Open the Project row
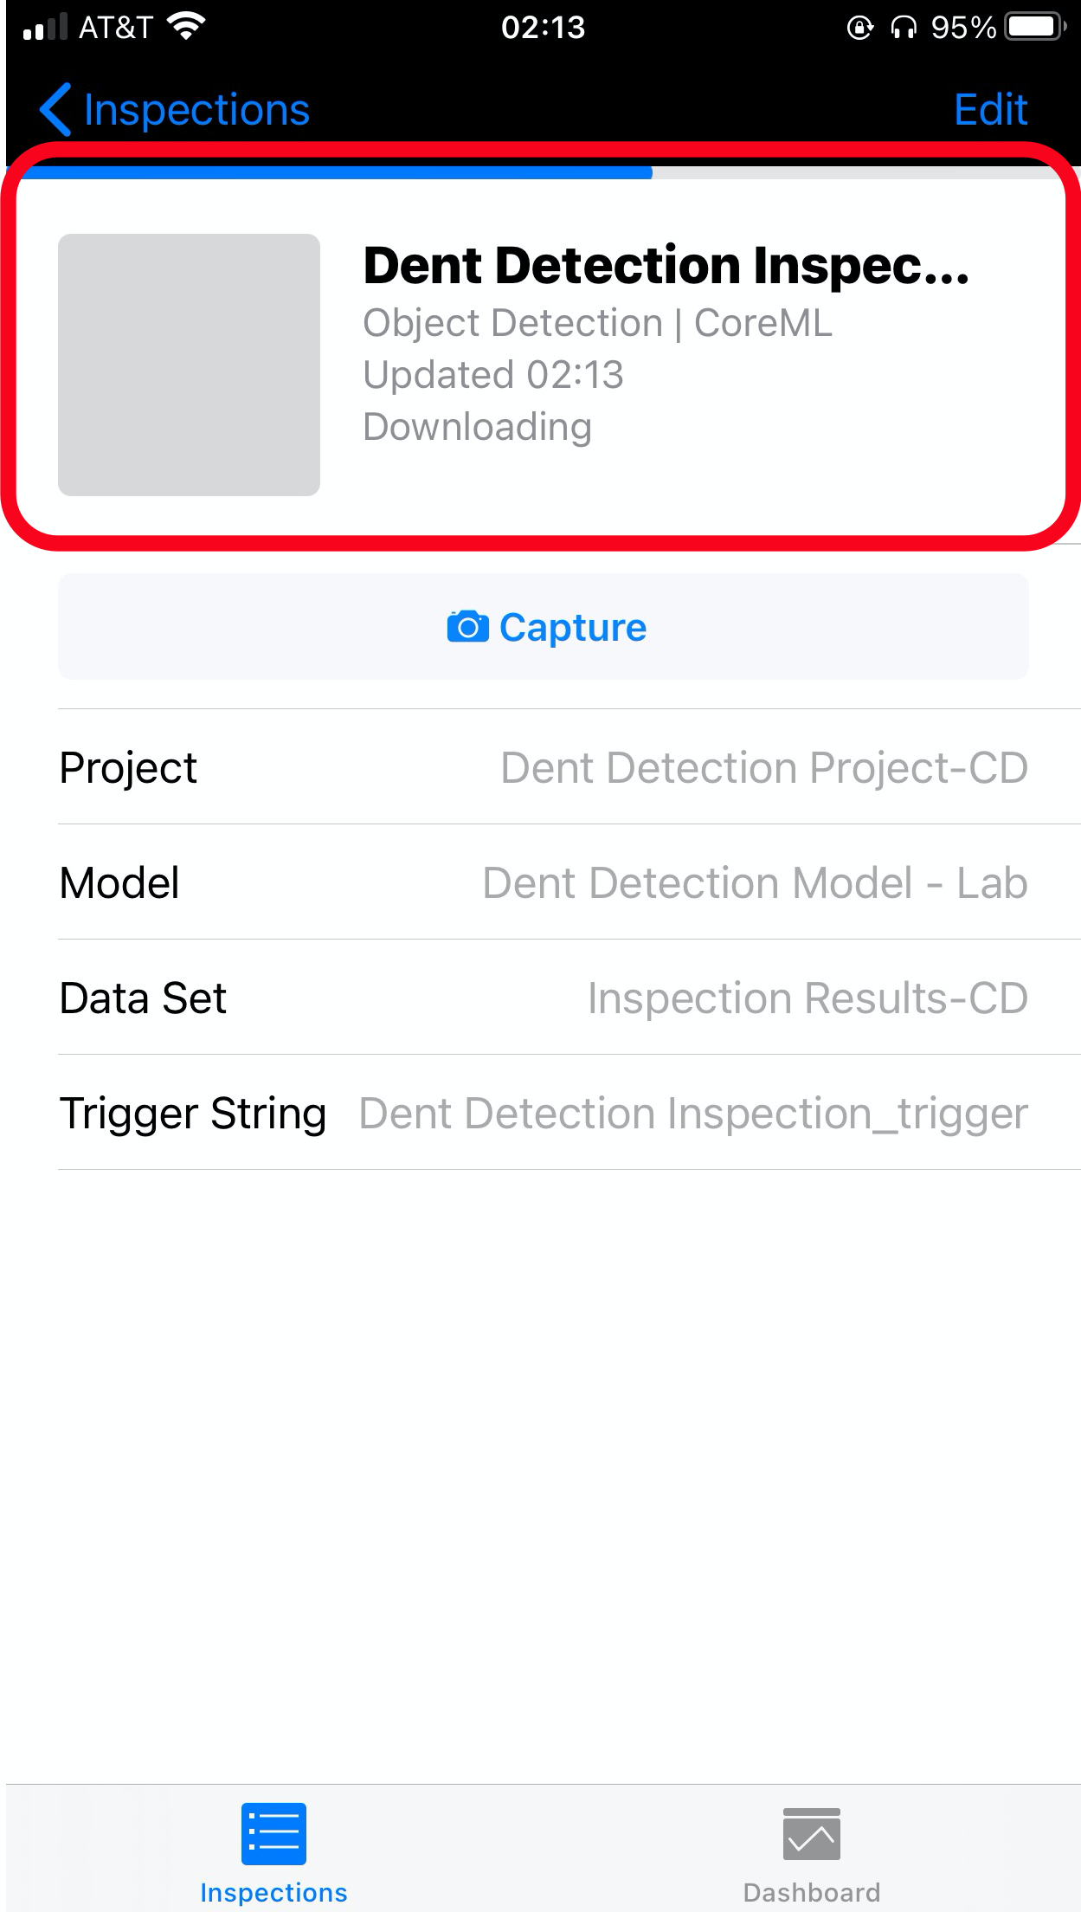 (544, 767)
